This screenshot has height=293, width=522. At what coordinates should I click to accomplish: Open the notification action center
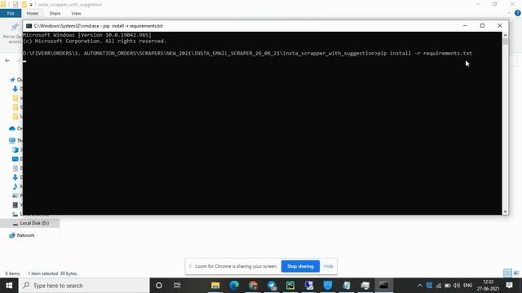pos(509,286)
